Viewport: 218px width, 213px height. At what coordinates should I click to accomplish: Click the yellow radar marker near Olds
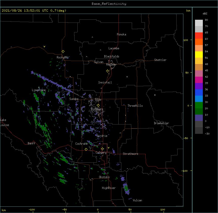[98, 105]
